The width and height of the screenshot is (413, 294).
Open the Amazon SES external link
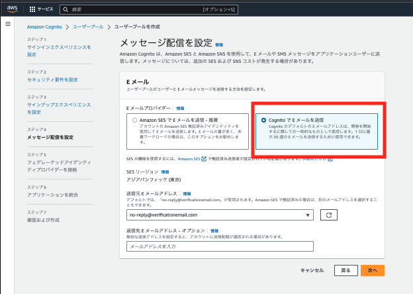click(x=189, y=159)
